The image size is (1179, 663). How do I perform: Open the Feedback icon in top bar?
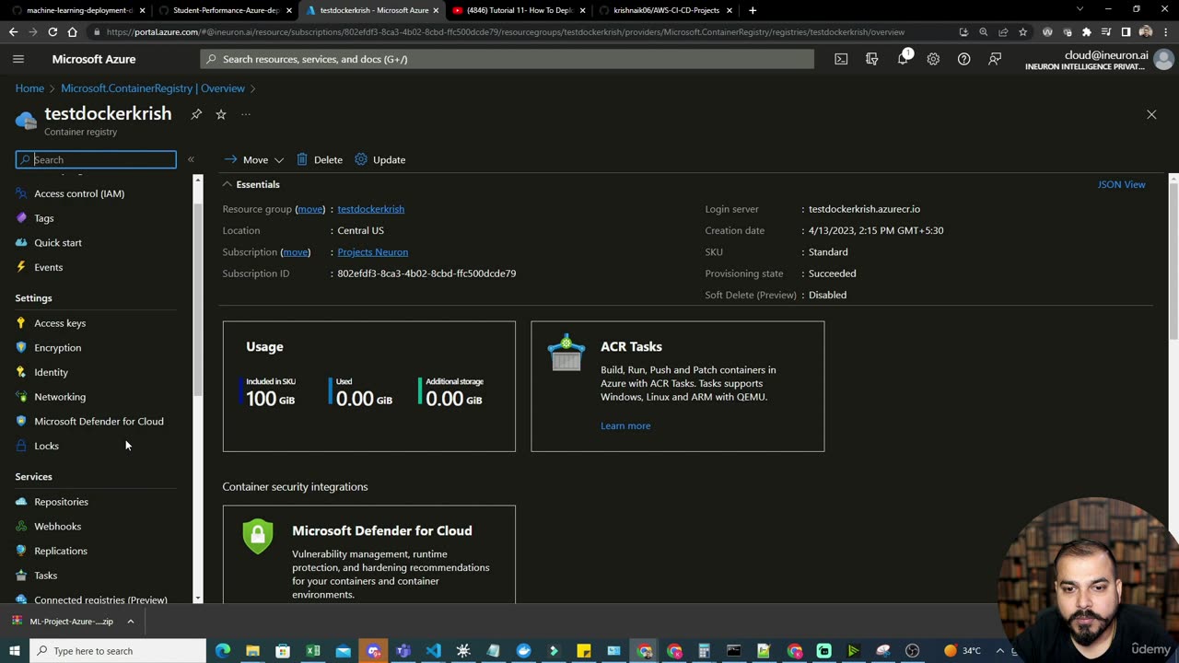(x=995, y=59)
